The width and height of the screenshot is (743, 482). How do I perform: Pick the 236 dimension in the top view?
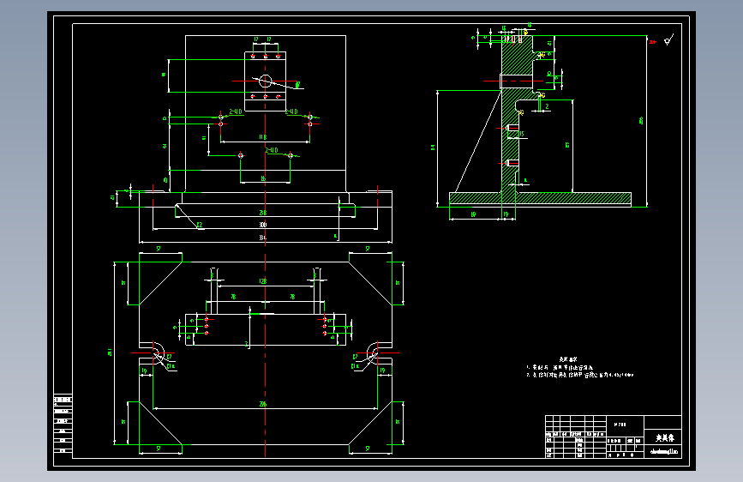263,404
